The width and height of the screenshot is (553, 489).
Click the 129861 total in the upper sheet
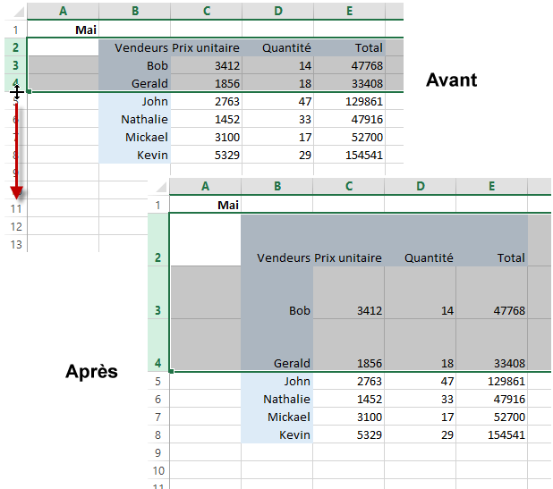click(x=349, y=101)
